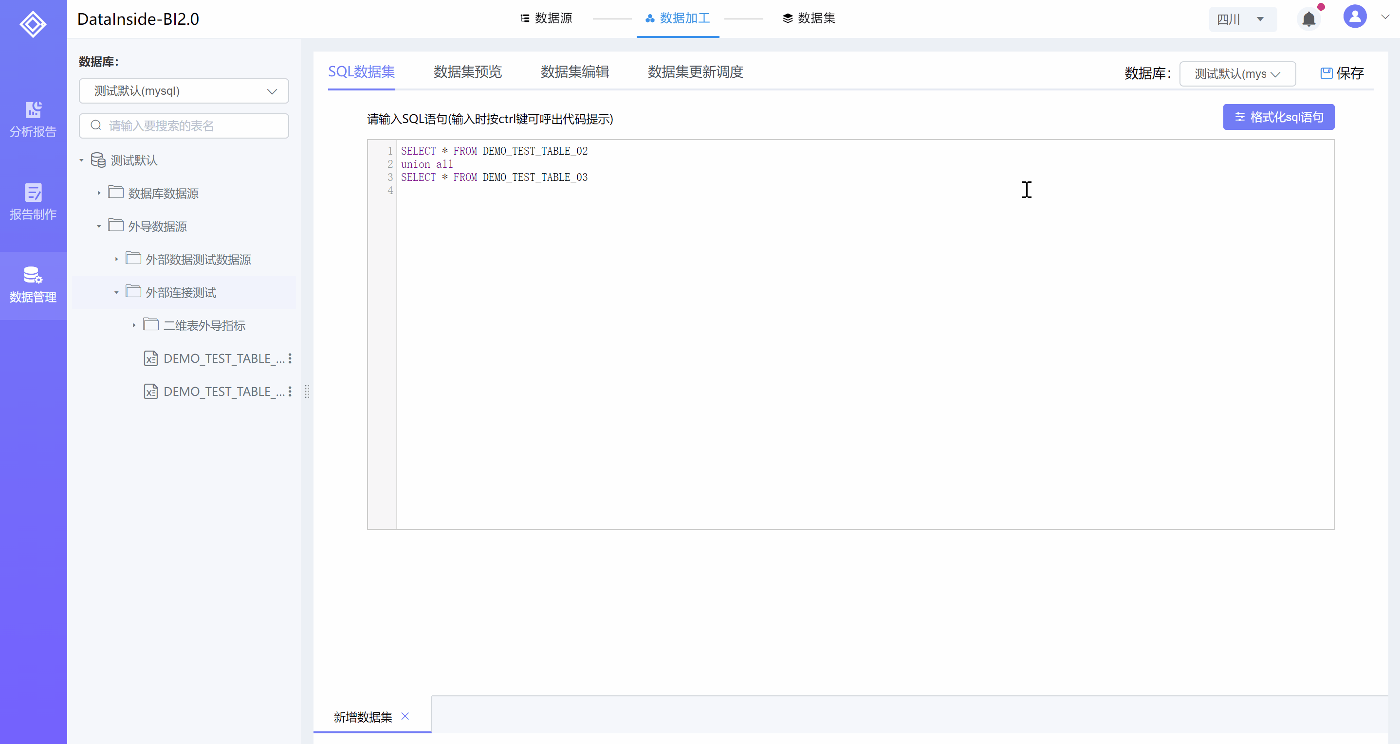Select the 新增数据集 bottom tab
This screenshot has width=1400, height=744.
click(363, 717)
